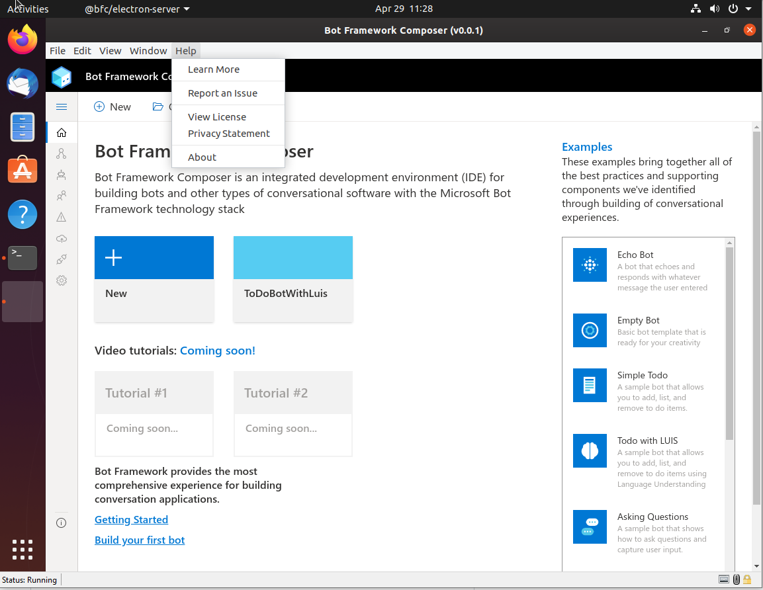Click the Asking Questions example title

[652, 517]
